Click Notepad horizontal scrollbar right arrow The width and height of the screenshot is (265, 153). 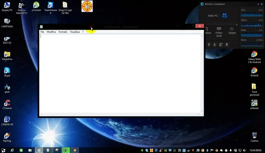click(x=199, y=114)
